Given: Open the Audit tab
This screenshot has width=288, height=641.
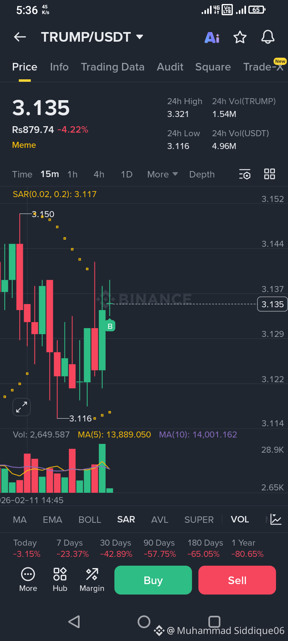Looking at the screenshot, I should point(170,67).
